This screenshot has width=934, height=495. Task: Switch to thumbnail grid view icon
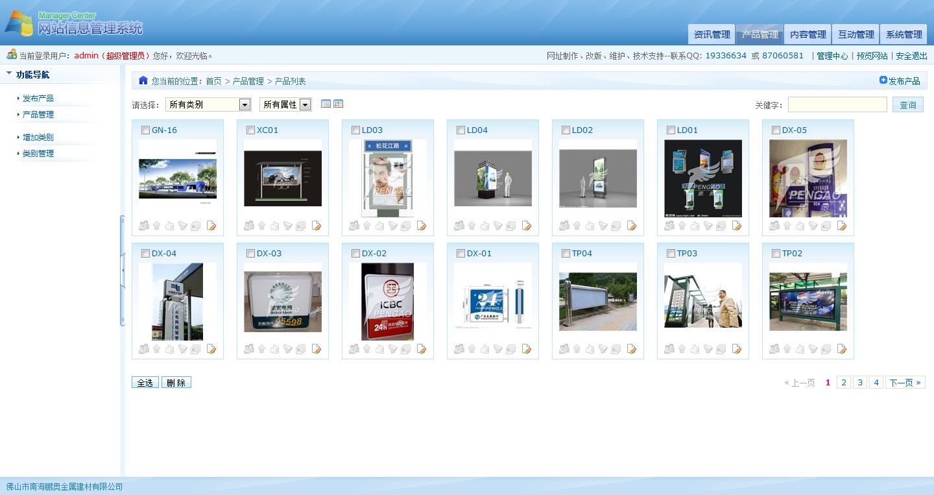tap(338, 104)
